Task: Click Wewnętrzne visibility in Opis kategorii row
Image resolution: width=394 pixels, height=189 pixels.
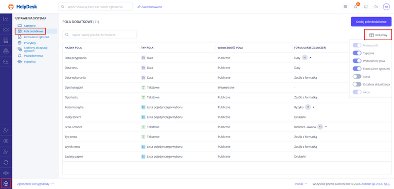Action: coord(226,88)
